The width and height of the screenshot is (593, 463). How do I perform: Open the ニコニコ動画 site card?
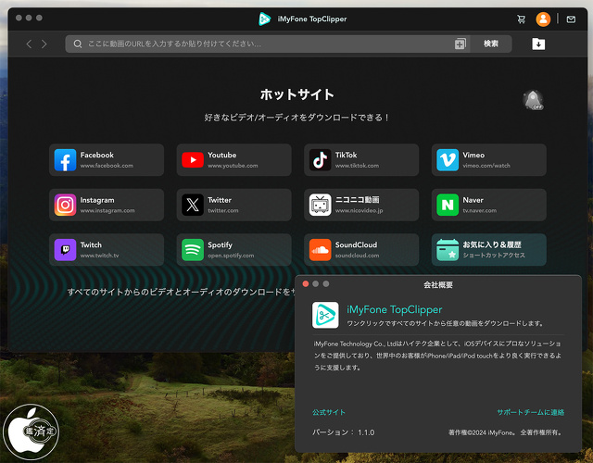coord(361,205)
